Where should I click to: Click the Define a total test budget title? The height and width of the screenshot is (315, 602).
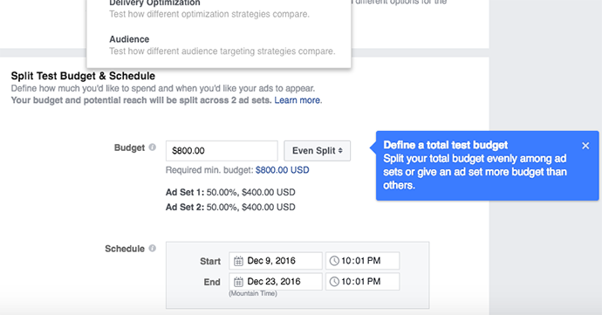click(x=445, y=145)
